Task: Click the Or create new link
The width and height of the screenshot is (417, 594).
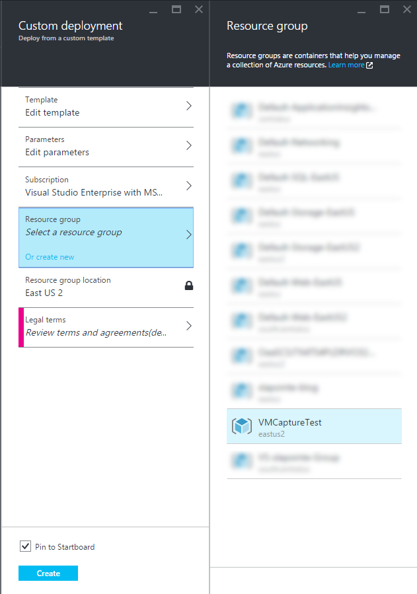Action: click(x=50, y=257)
